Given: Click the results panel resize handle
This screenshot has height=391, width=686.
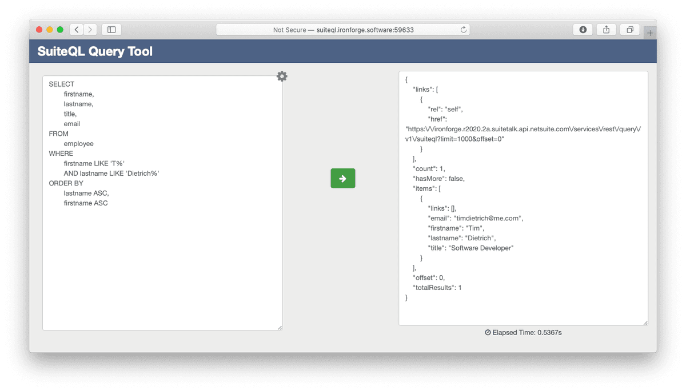Looking at the screenshot, I should click(644, 323).
